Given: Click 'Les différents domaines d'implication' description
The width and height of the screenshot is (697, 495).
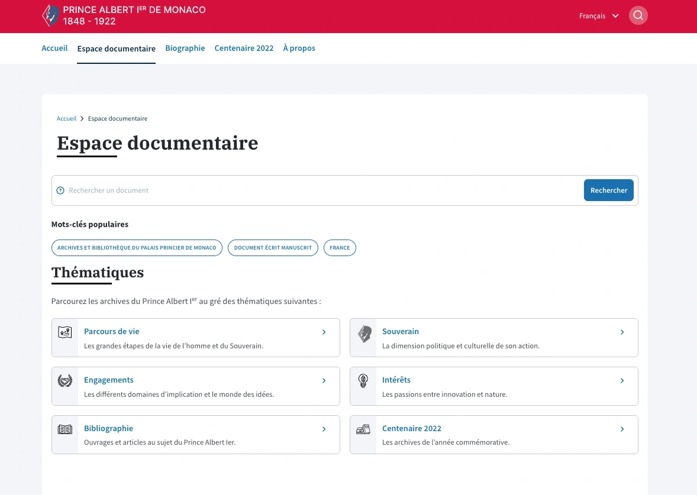Looking at the screenshot, I should click(x=179, y=394).
